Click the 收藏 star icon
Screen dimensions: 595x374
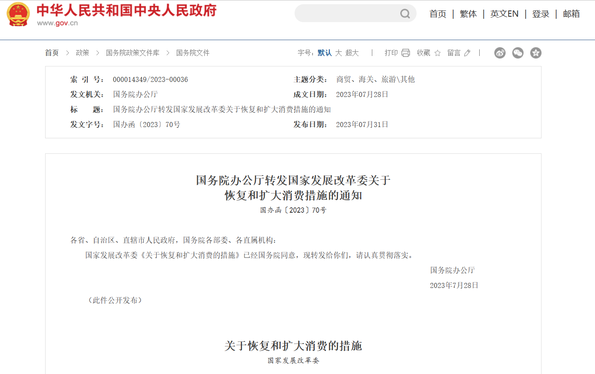[x=437, y=53]
